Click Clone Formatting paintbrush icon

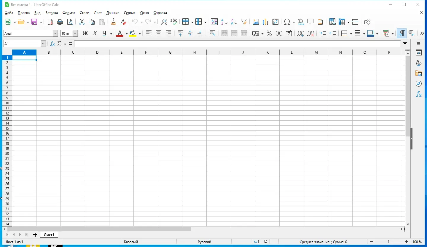pos(113,22)
